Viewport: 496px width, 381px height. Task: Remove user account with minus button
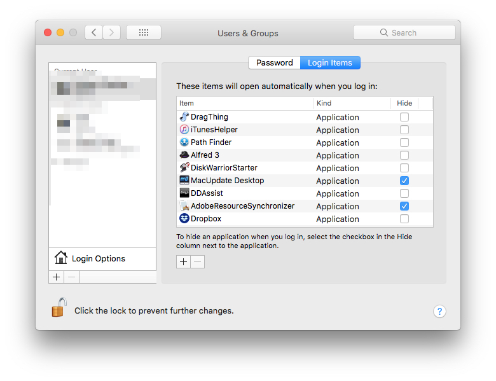(x=71, y=277)
